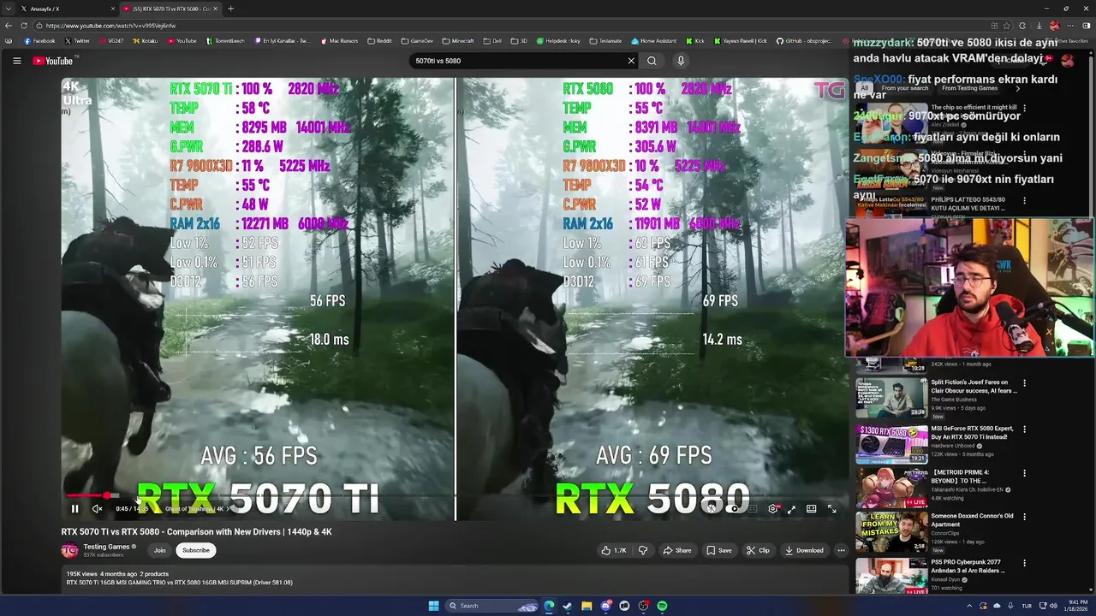Open options for 'Someone Doxxed Connor's Old' video
The height and width of the screenshot is (616, 1096).
1024,517
